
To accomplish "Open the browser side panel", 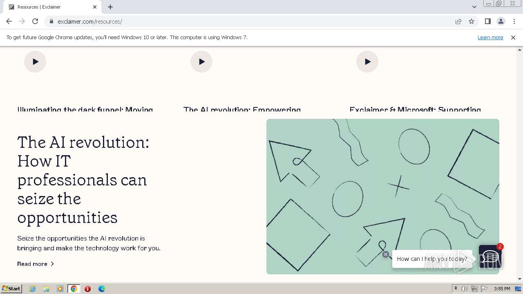I will pyautogui.click(x=487, y=21).
